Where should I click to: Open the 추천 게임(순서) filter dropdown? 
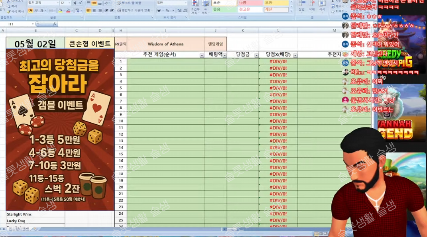(x=202, y=55)
